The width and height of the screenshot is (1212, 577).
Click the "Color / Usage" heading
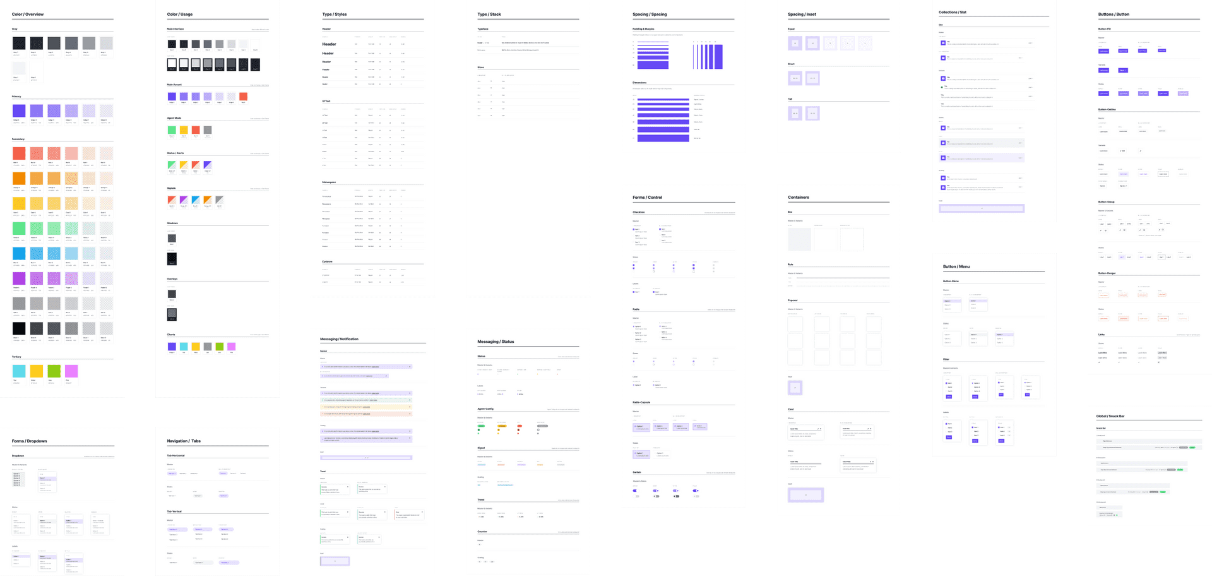point(180,14)
